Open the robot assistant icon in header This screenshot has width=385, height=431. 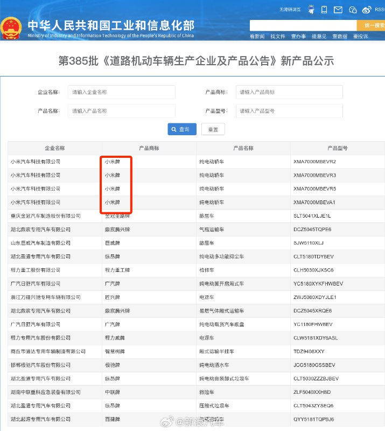click(311, 9)
